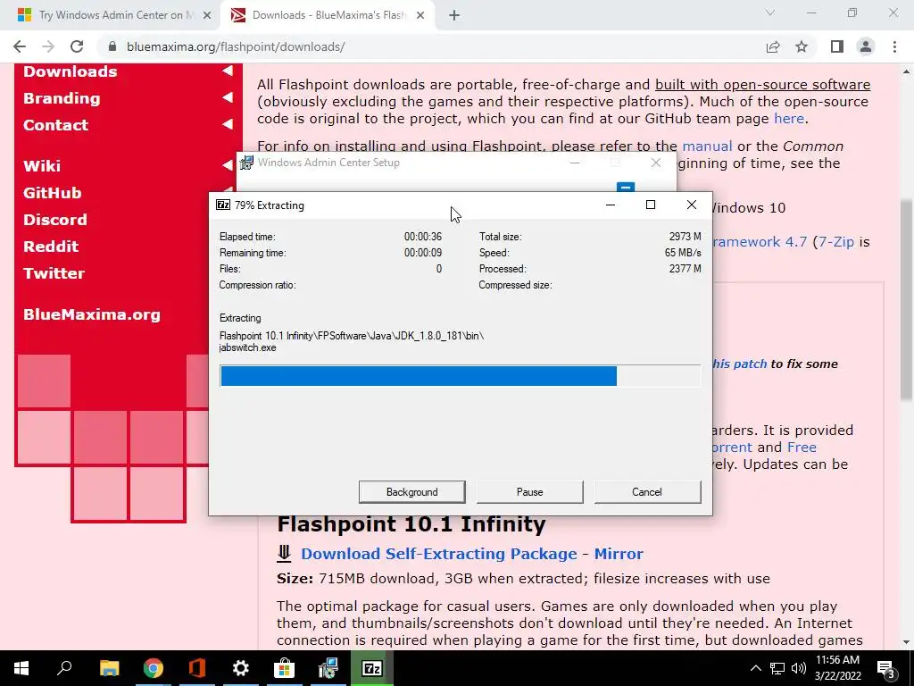Close the BlueMaxima Downloads browser tab

pyautogui.click(x=420, y=15)
